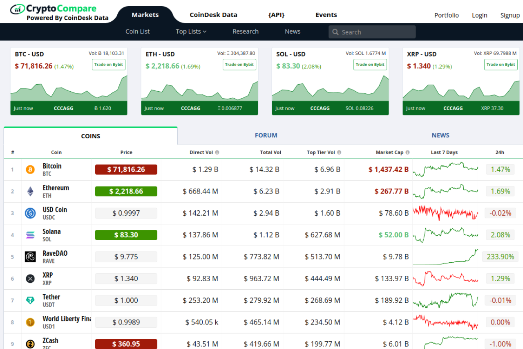Click the Bitcoin coin logo icon
Screen dimensions: 523x349
pos(30,169)
